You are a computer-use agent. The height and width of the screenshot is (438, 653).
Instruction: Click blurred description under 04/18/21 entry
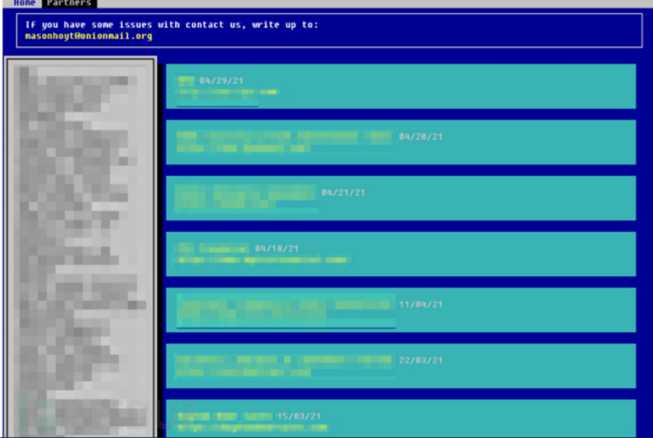262,260
